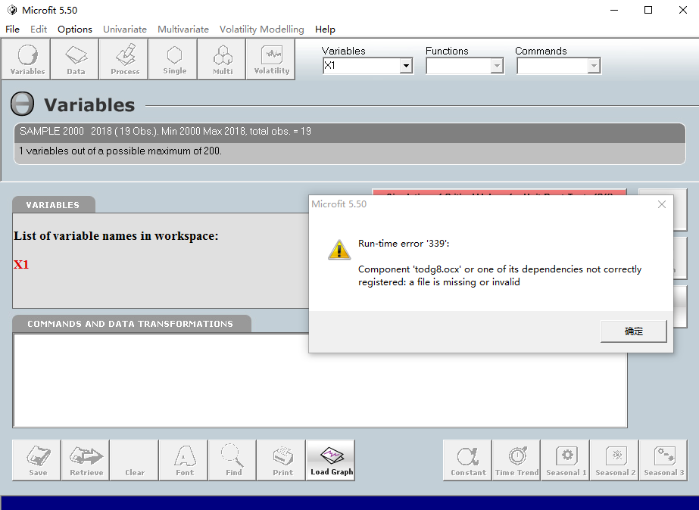Open the Edit menu
699x510 pixels.
39,30
